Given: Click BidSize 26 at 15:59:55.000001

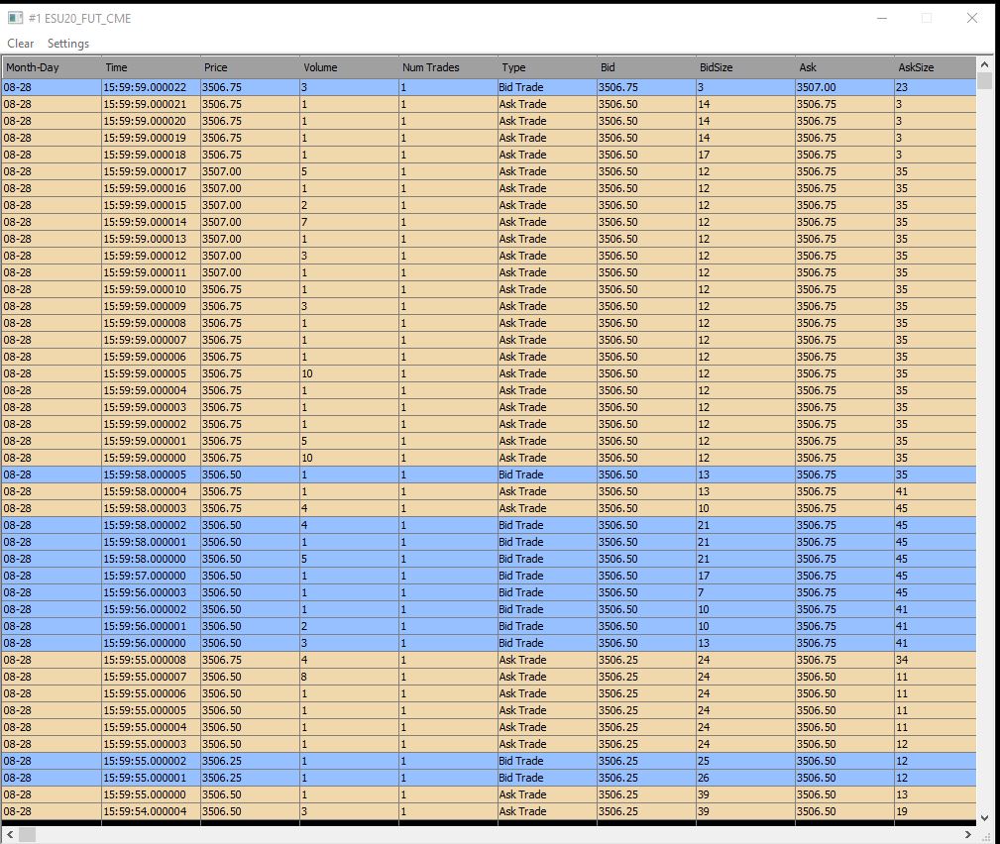Looking at the screenshot, I should click(x=745, y=778).
